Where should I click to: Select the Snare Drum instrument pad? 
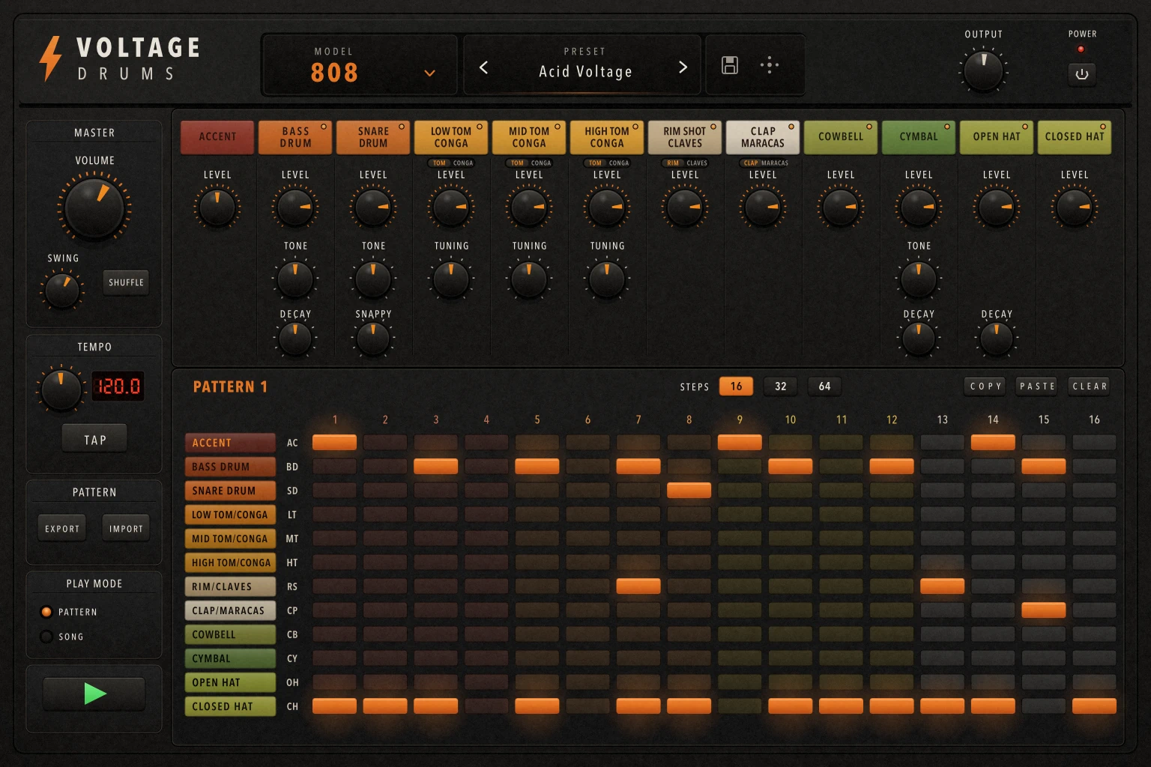(373, 137)
